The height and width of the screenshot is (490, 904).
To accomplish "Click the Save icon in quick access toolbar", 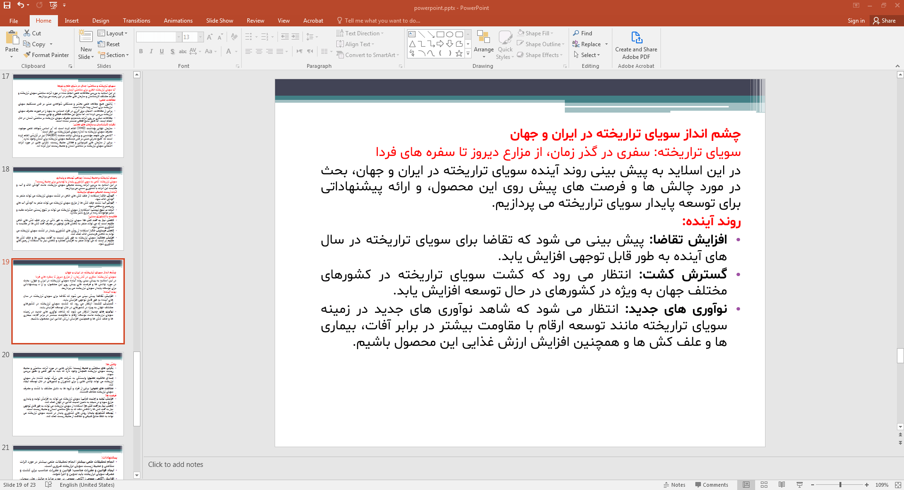I will pyautogui.click(x=7, y=5).
